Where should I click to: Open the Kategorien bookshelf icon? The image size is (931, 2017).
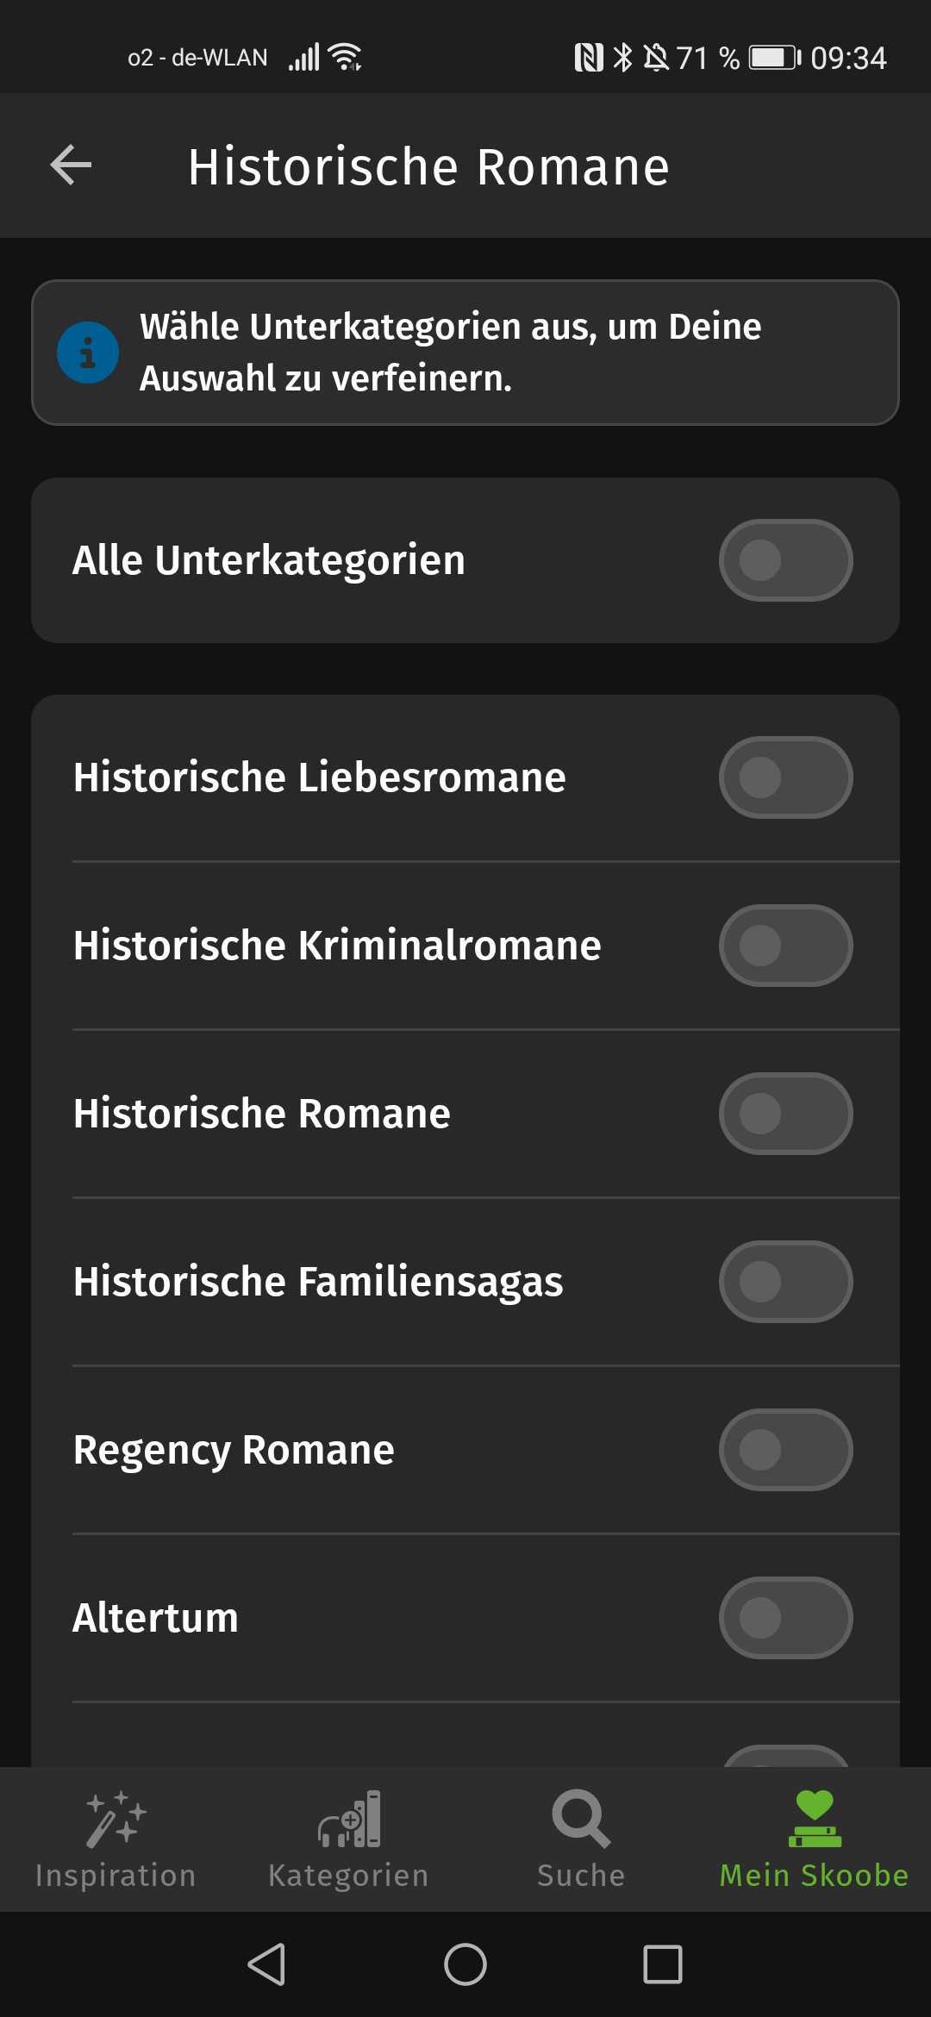coord(348,1819)
